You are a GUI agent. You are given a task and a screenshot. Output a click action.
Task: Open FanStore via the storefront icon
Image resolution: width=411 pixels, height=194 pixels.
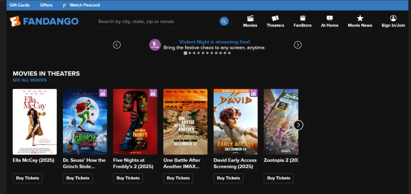pyautogui.click(x=303, y=18)
